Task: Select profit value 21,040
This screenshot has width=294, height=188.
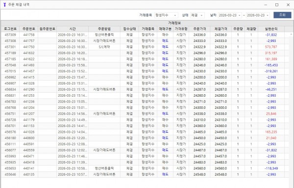Action: tap(271, 138)
